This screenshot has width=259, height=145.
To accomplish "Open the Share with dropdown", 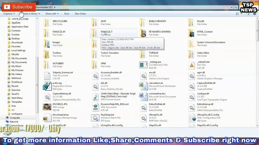I will click(x=52, y=14).
